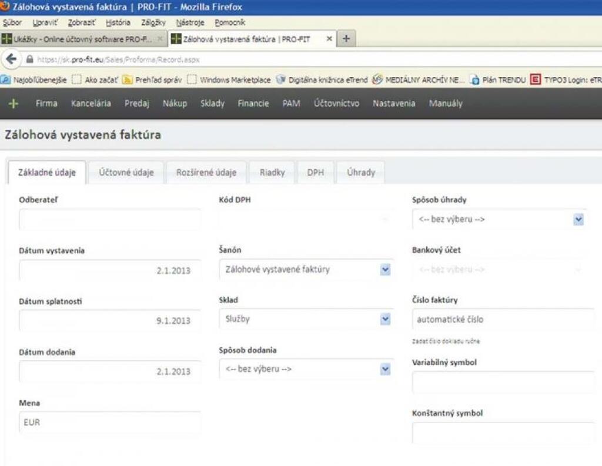
Task: Open the Kancelária navigation menu
Action: [x=91, y=103]
